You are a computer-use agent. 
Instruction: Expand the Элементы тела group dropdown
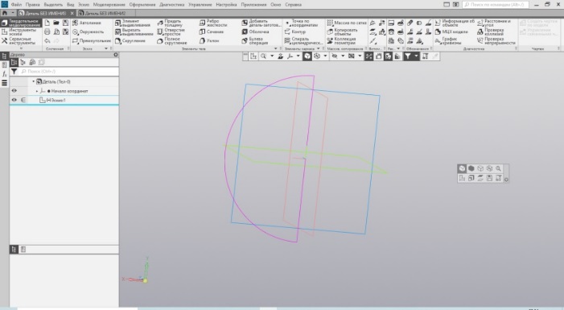pos(276,48)
